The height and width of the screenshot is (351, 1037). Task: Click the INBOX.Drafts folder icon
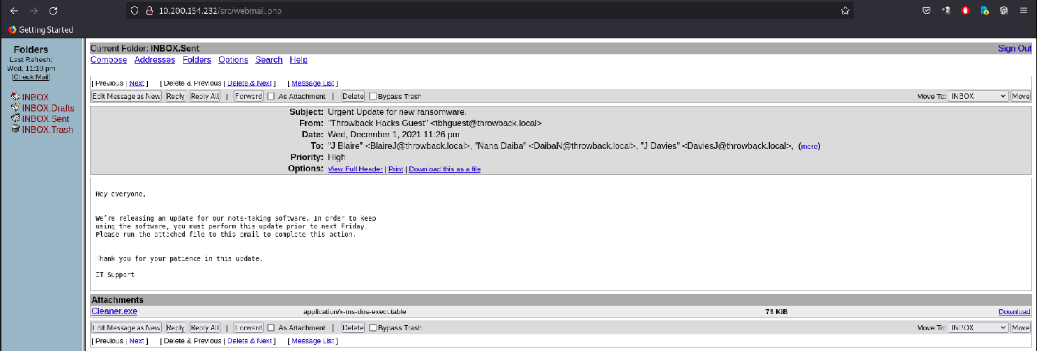point(15,108)
